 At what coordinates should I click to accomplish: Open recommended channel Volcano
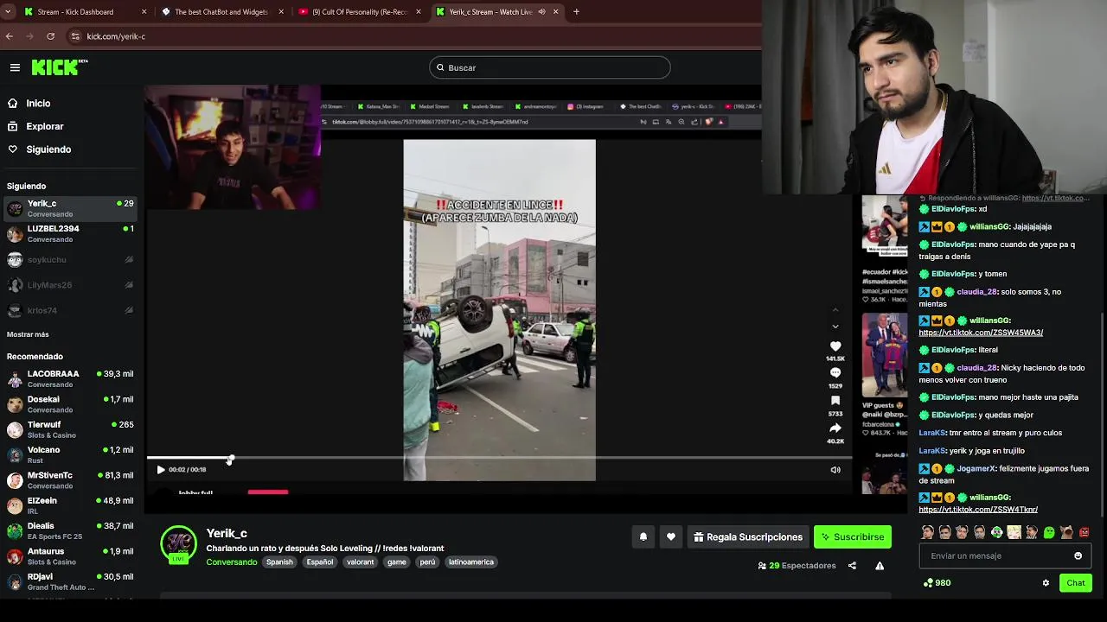[x=70, y=454]
